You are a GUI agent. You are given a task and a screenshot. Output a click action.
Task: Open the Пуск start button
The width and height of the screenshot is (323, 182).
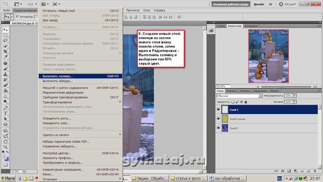8,178
